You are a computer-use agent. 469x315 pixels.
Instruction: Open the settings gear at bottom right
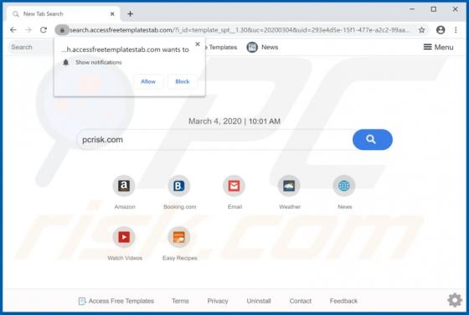(455, 300)
